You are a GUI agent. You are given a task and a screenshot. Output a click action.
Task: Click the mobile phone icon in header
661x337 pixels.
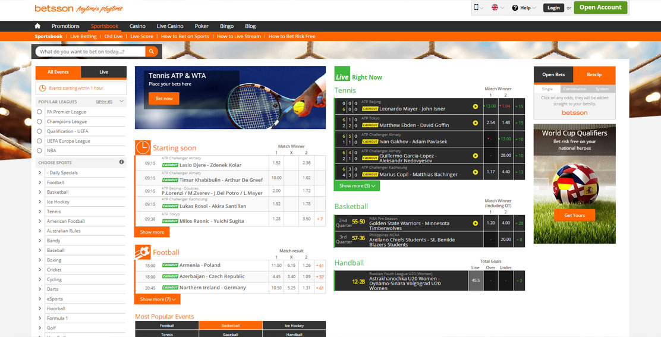[x=476, y=8]
